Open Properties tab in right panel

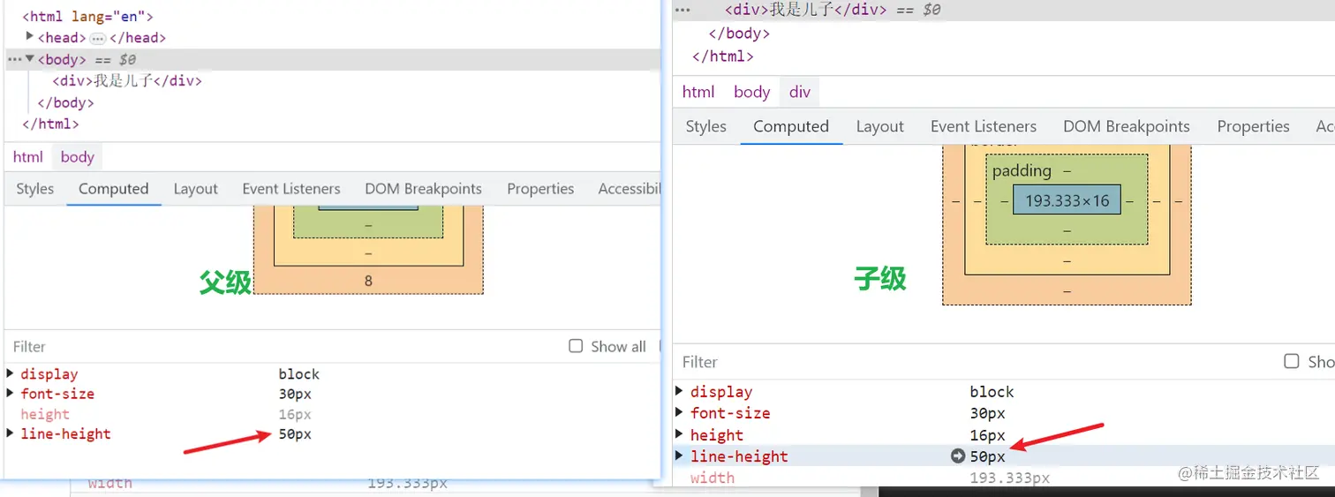point(1254,126)
